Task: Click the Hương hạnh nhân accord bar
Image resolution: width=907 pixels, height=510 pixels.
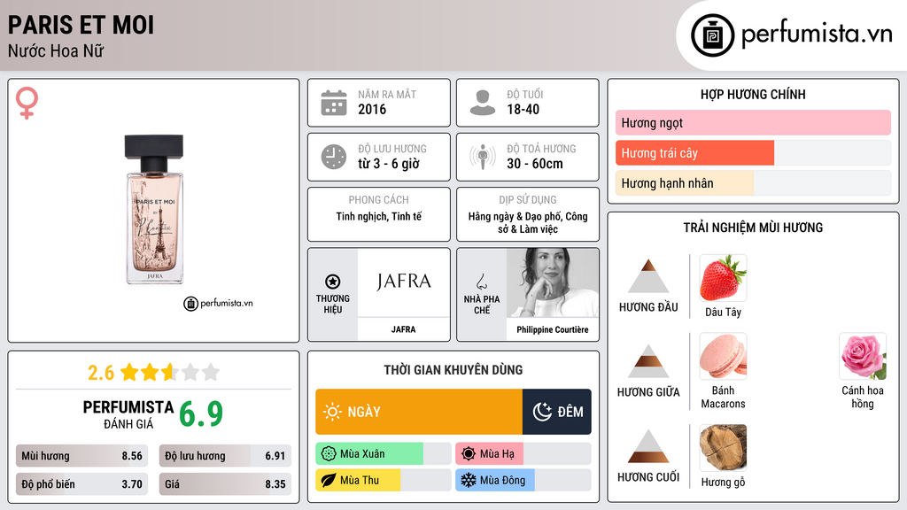Action: [753, 182]
